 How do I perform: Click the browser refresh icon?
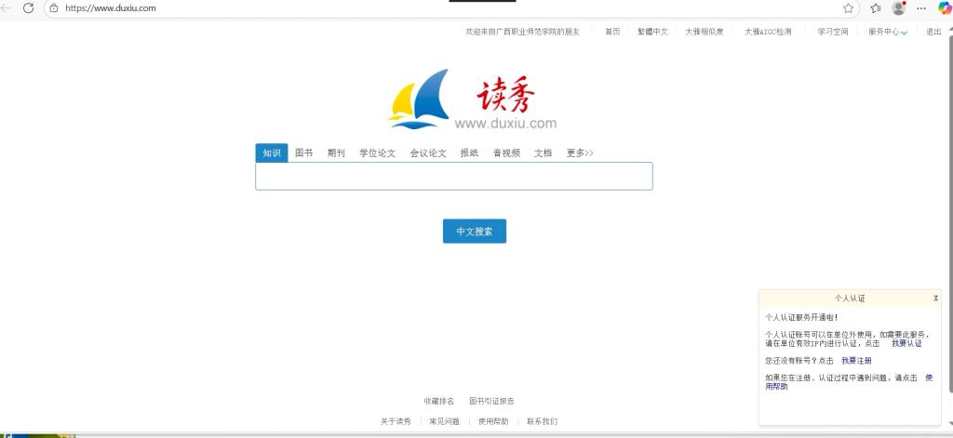(x=28, y=7)
